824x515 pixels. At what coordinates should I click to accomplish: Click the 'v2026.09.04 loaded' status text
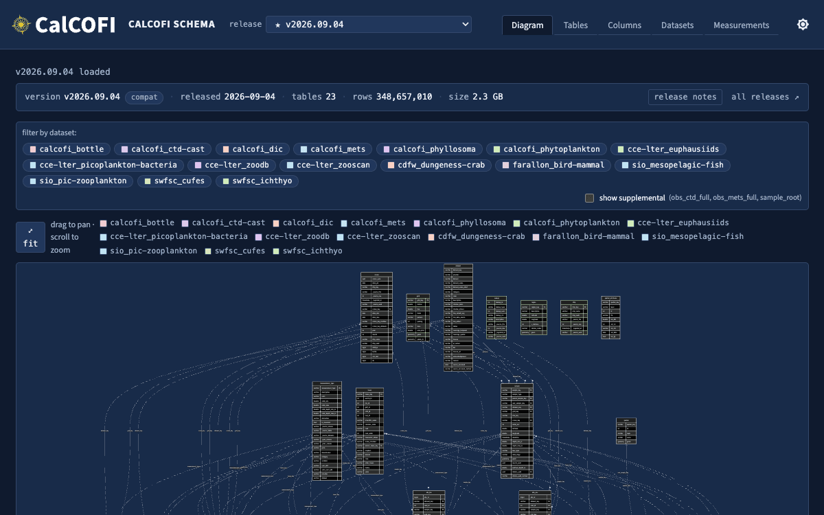coord(63,71)
